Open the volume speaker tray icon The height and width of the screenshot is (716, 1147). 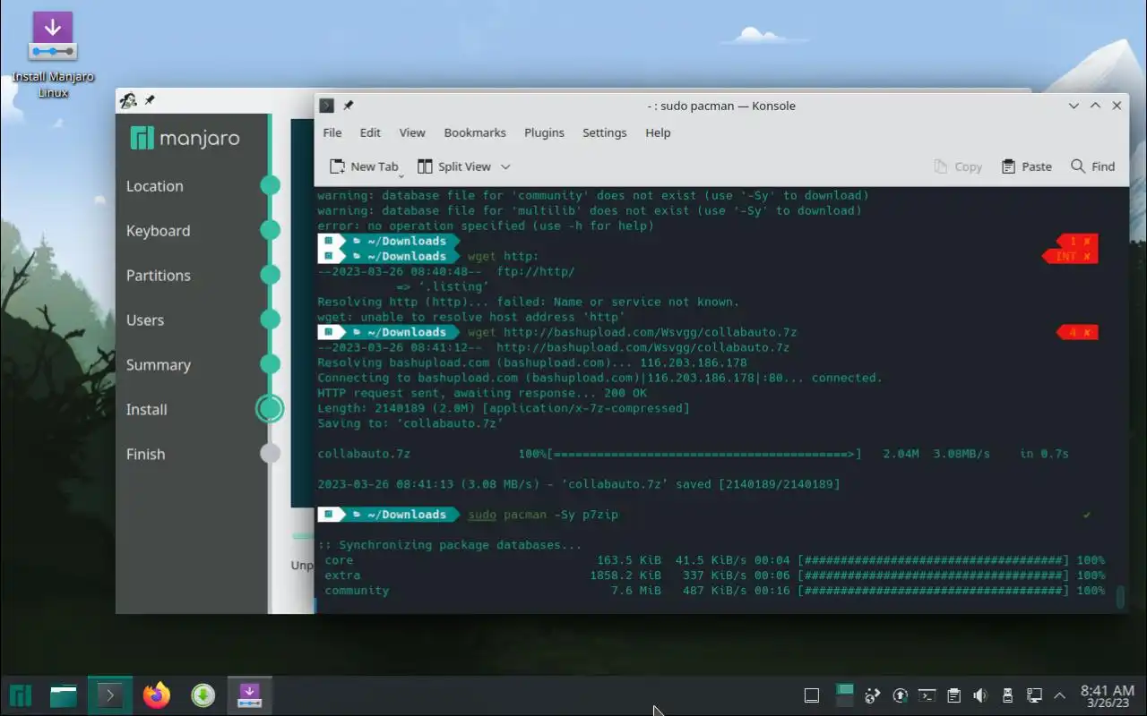(980, 695)
